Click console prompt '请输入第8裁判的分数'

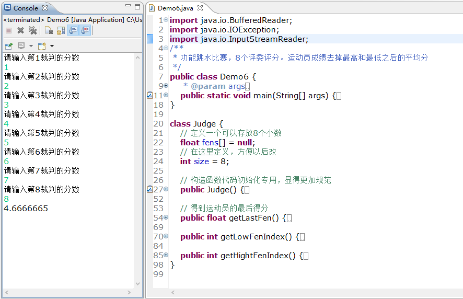coord(42,189)
